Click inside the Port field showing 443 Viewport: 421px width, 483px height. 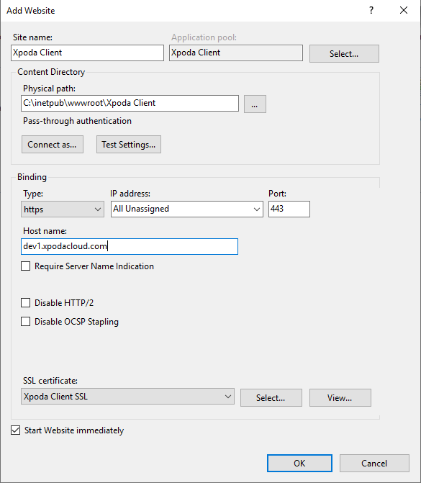(289, 209)
